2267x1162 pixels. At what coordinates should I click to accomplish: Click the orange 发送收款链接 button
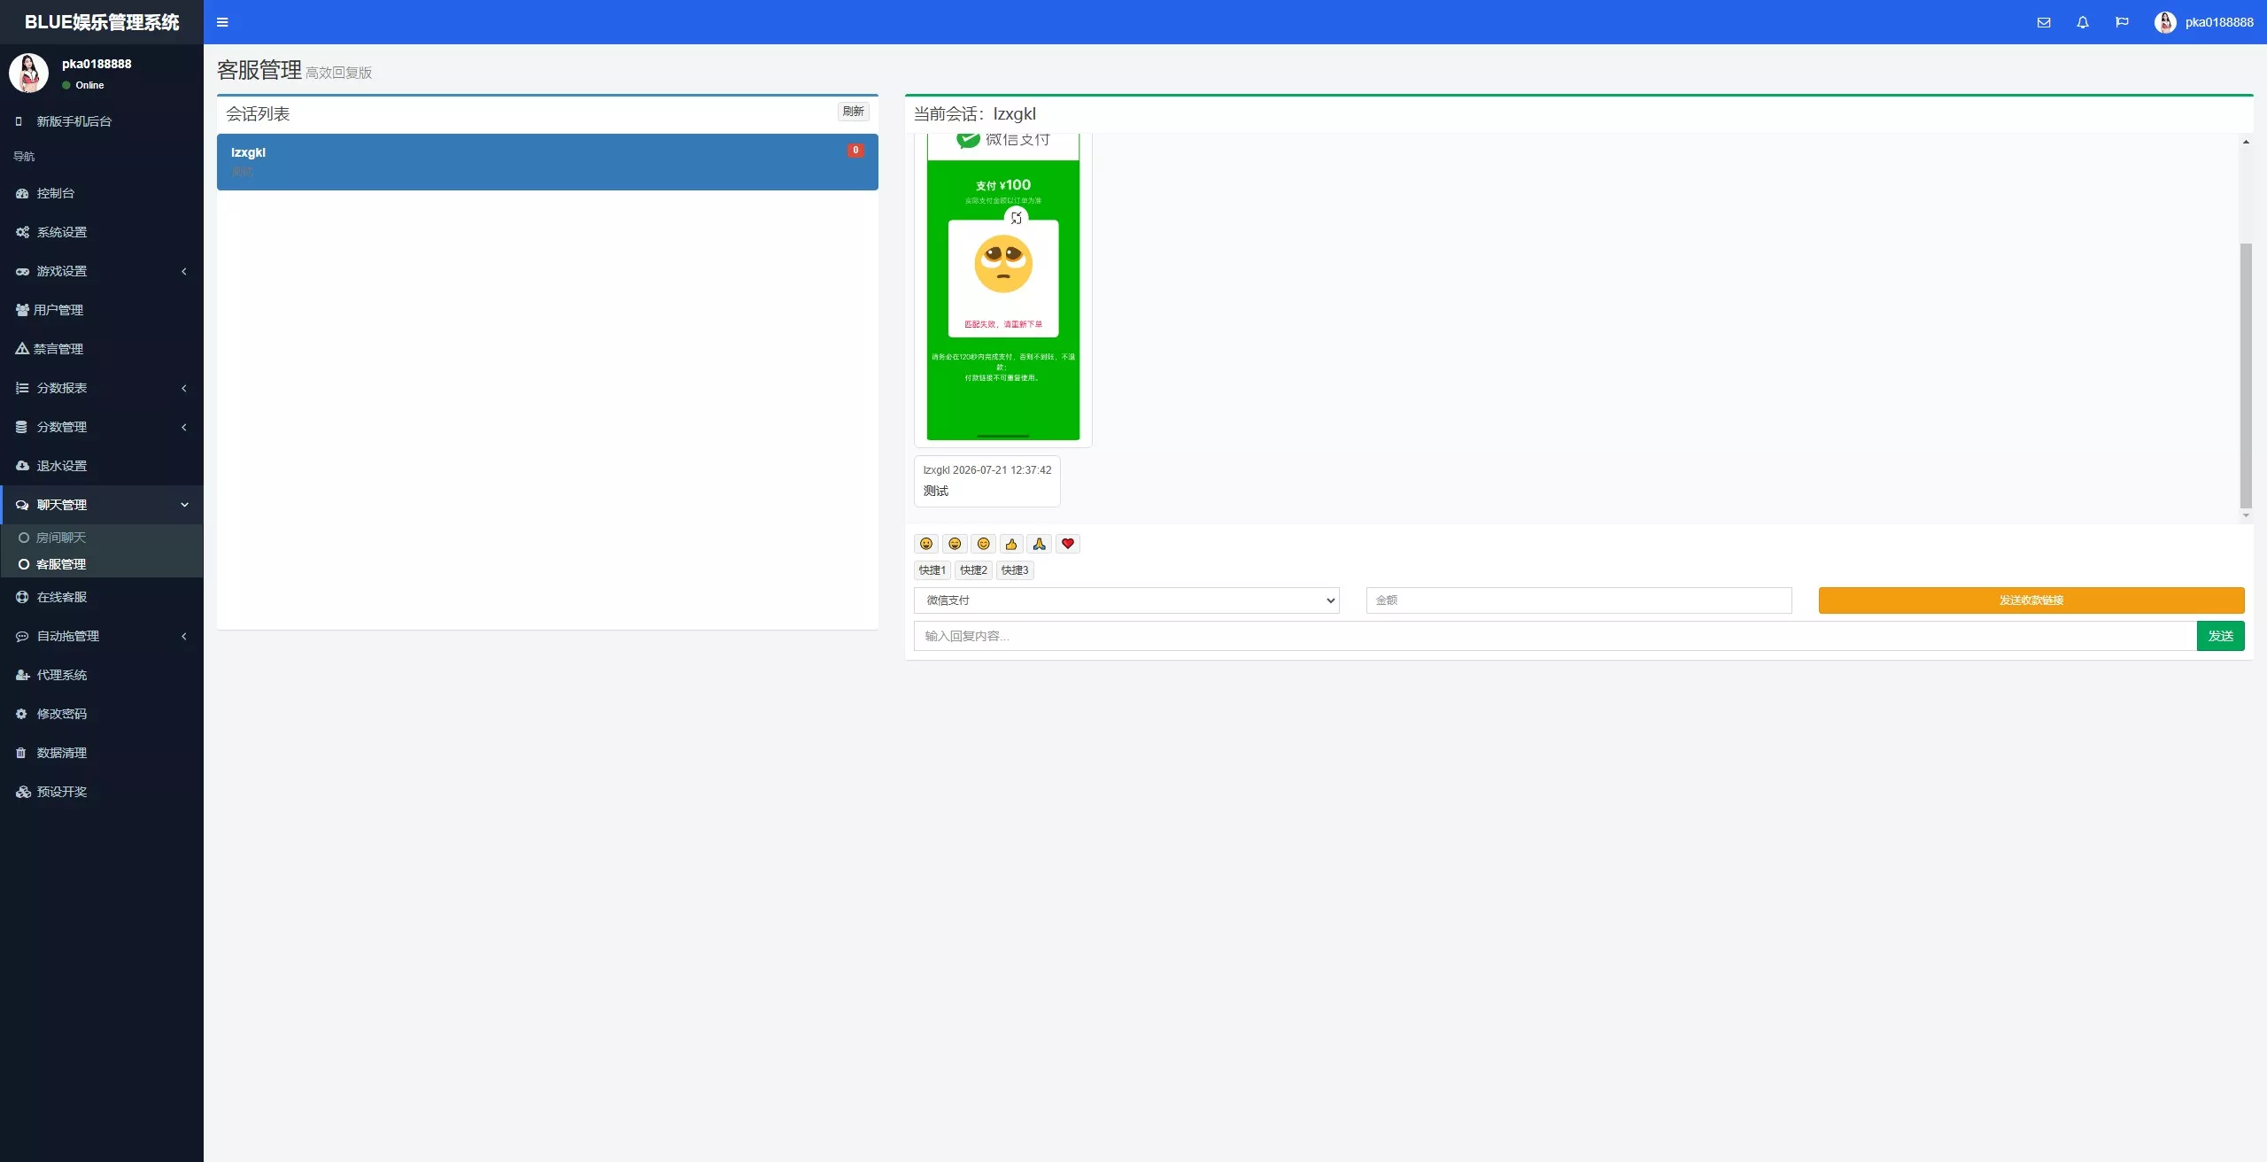pos(2031,600)
